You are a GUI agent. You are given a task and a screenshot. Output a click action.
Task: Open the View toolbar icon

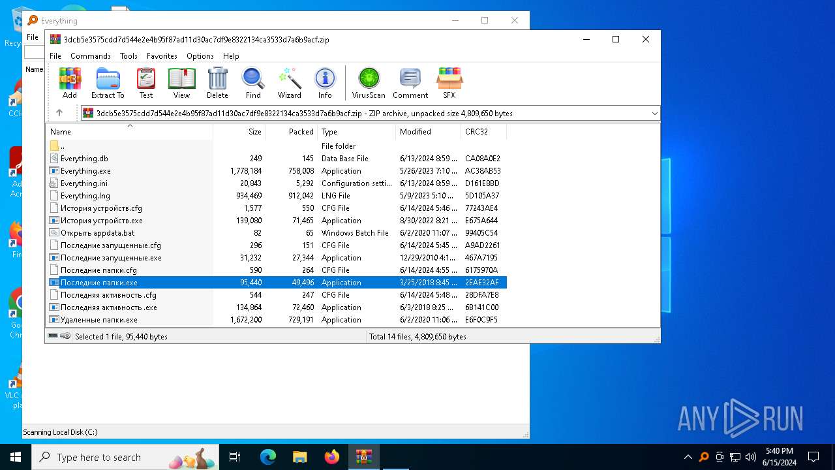(x=181, y=83)
